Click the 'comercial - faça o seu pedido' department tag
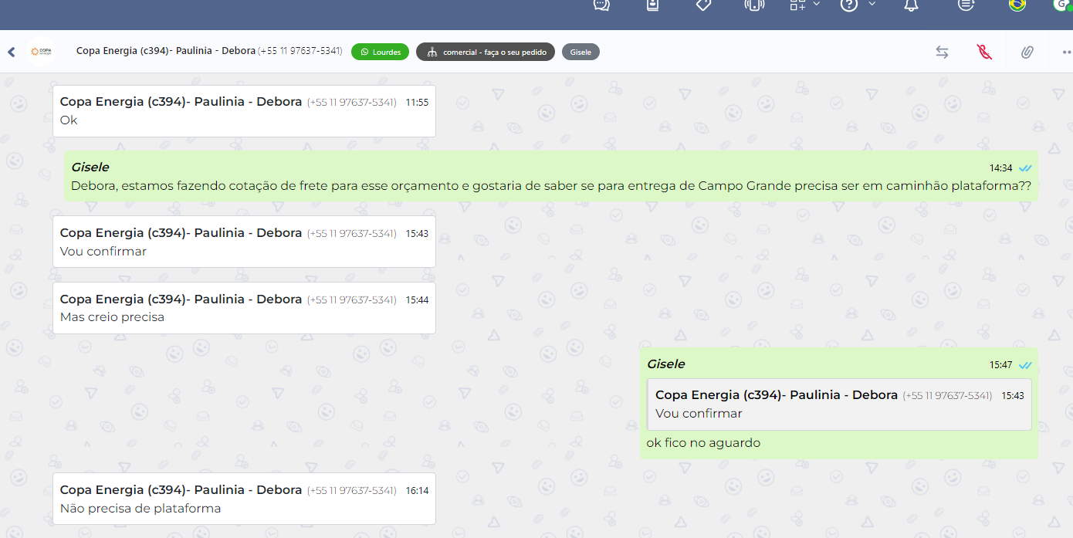 point(485,52)
